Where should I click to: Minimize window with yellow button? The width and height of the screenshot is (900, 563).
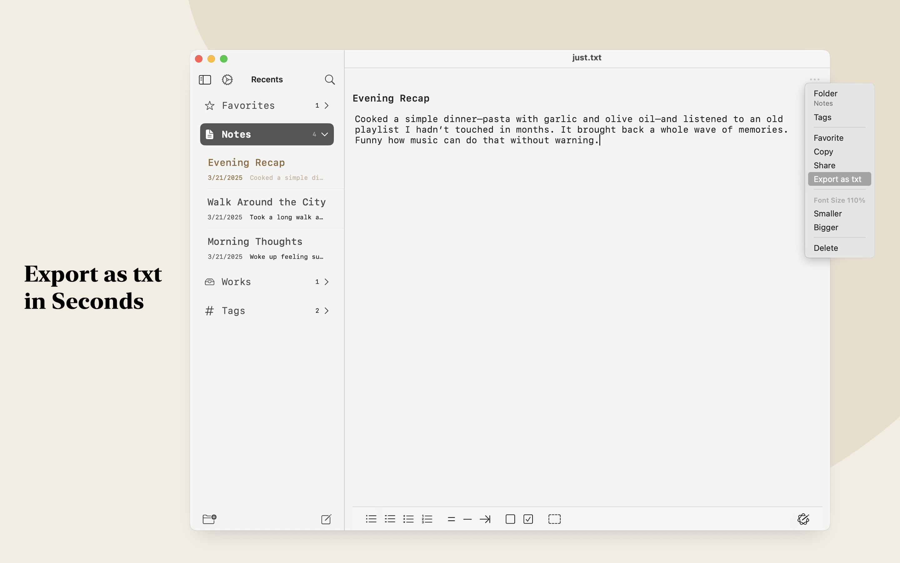point(211,59)
